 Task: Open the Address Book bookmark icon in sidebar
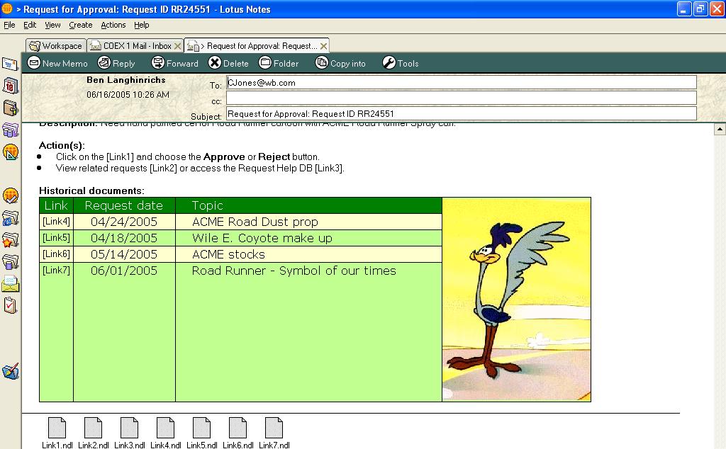tap(10, 108)
